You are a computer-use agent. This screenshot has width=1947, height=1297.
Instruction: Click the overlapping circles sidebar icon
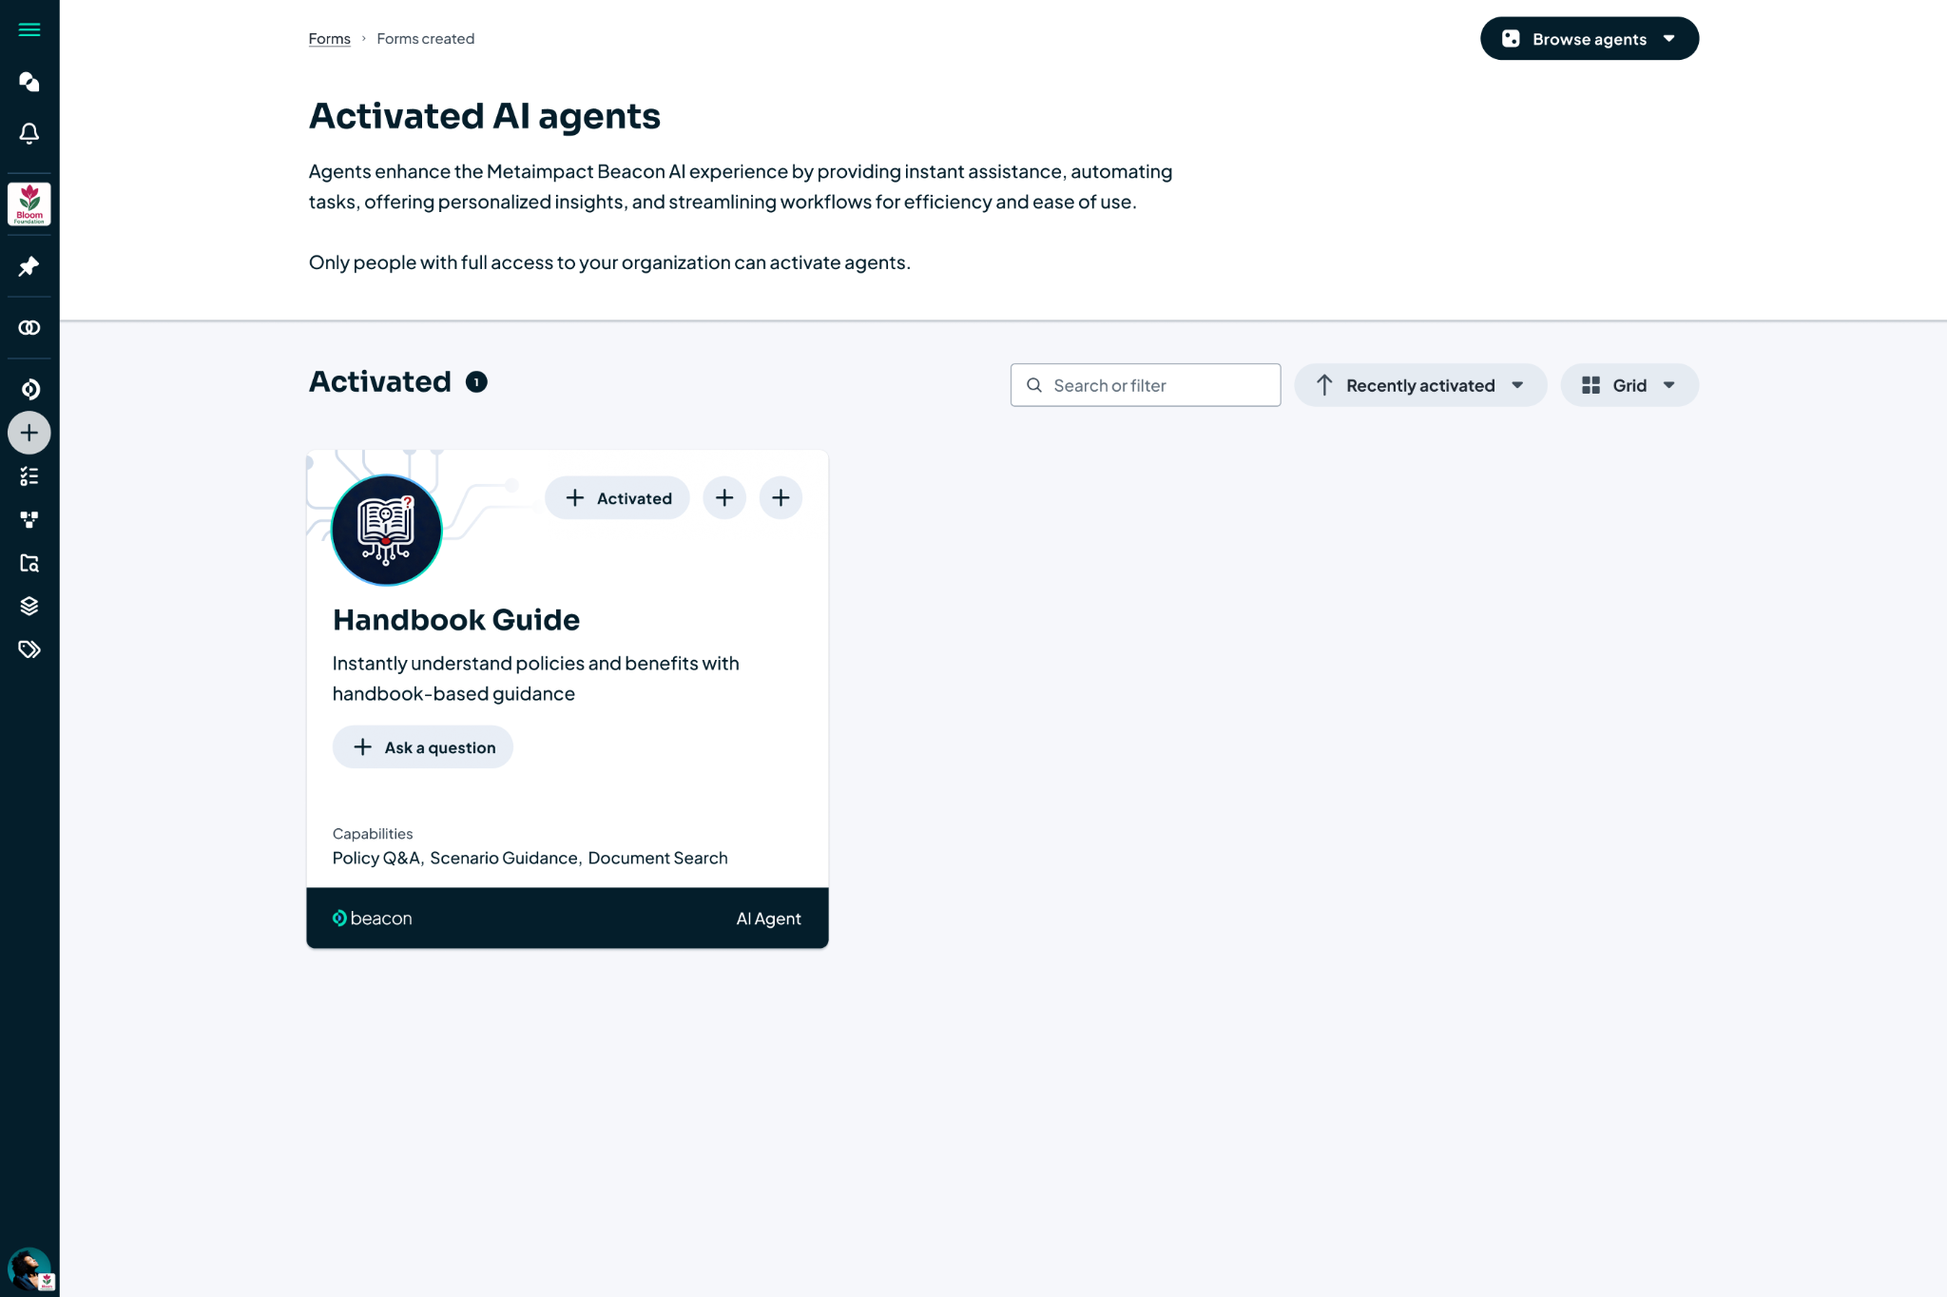click(29, 328)
